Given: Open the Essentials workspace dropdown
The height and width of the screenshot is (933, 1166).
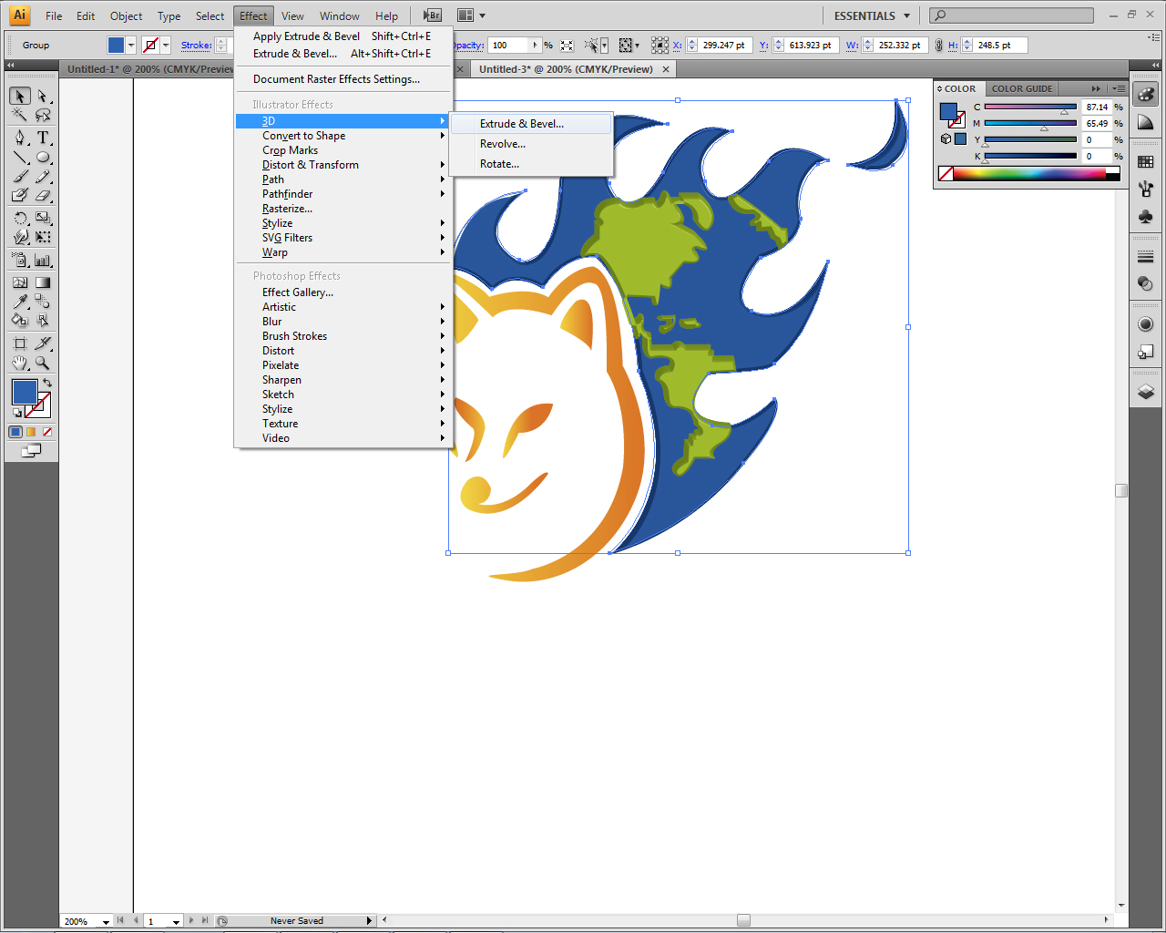Looking at the screenshot, I should pyautogui.click(x=870, y=15).
